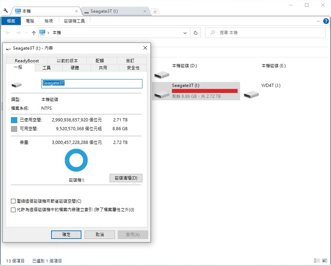Click the red usage bar of Seagate3T
Screen dimensions: 331x266
click(x=205, y=91)
